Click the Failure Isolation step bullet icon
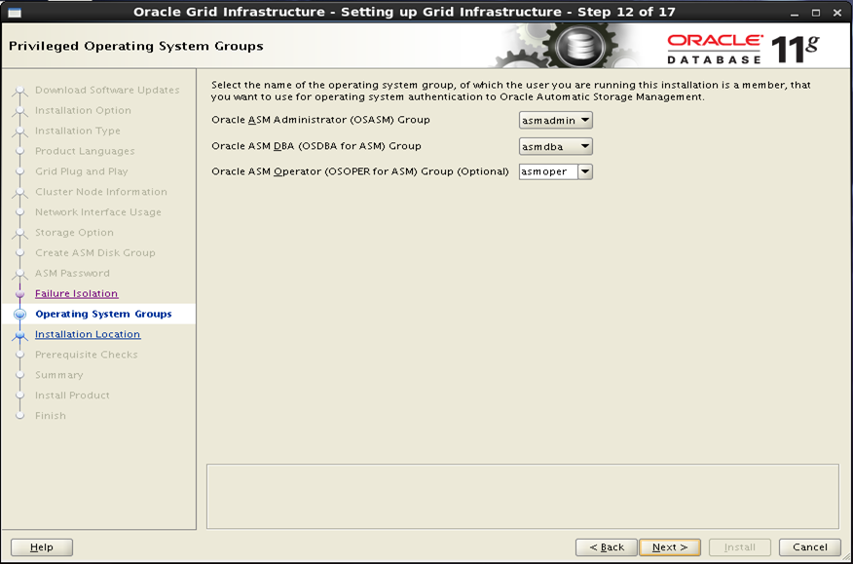The width and height of the screenshot is (853, 564). pos(20,294)
